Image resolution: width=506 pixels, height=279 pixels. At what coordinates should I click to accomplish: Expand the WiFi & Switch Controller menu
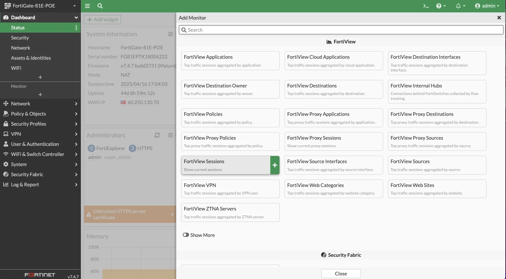[x=40, y=154]
